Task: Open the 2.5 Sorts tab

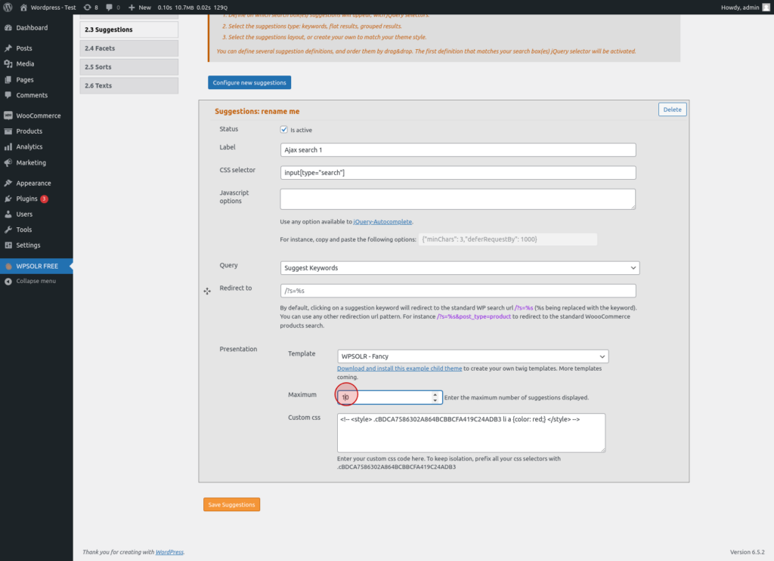Action: [x=128, y=67]
